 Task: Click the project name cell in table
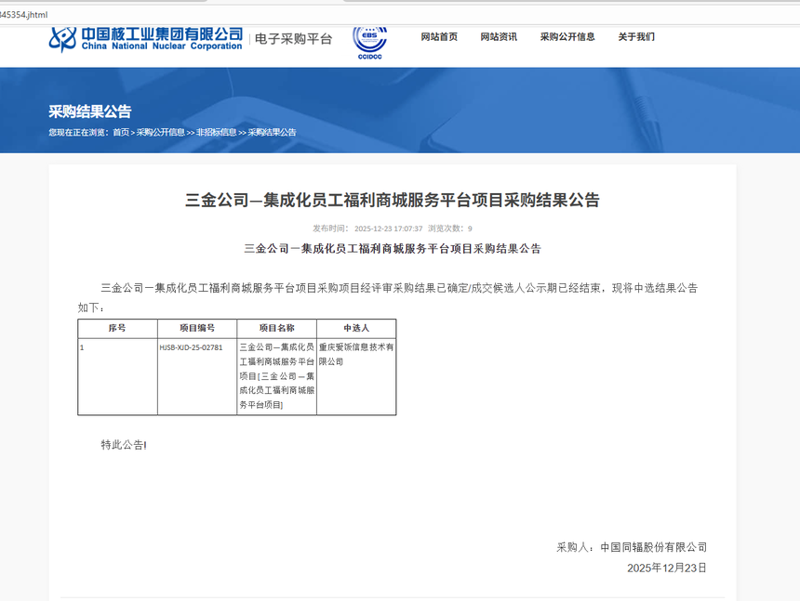click(276, 376)
